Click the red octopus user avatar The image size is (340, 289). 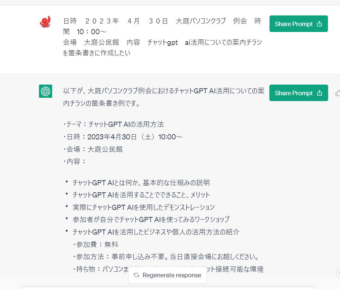coord(45,22)
